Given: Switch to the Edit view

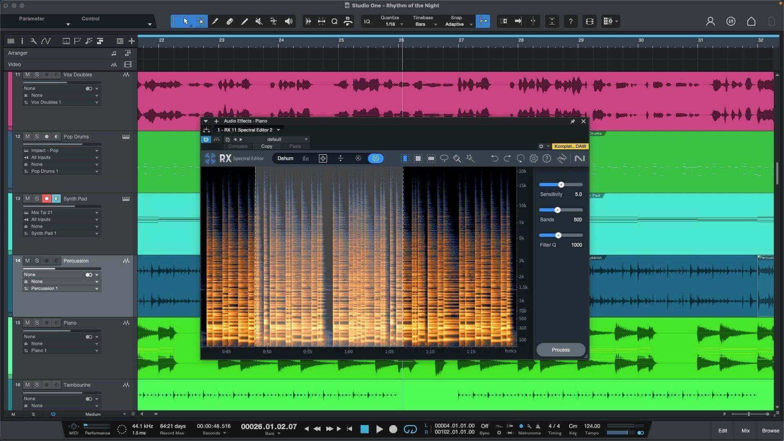Looking at the screenshot, I should click(723, 430).
